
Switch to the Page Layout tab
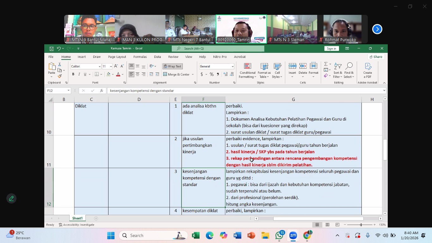point(117,57)
